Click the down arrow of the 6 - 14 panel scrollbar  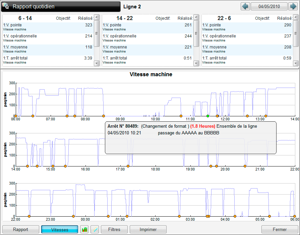pyautogui.click(x=97, y=63)
